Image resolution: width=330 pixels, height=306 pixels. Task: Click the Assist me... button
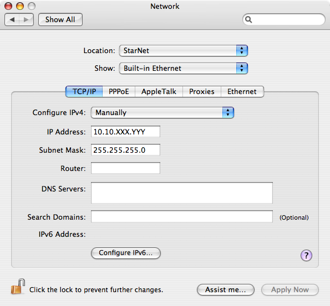tap(225, 290)
